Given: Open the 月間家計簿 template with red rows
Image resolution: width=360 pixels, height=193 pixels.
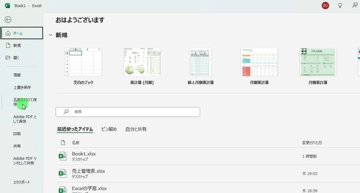Looking at the screenshot, I should pyautogui.click(x=259, y=62).
